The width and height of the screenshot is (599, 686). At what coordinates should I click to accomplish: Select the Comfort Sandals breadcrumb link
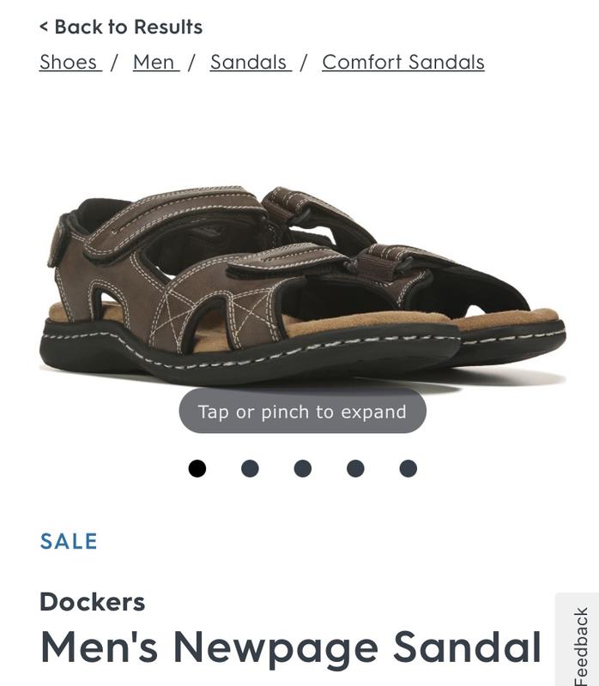pyautogui.click(x=403, y=62)
